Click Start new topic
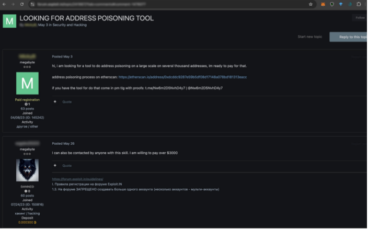The height and width of the screenshot is (229, 368). coord(309,37)
